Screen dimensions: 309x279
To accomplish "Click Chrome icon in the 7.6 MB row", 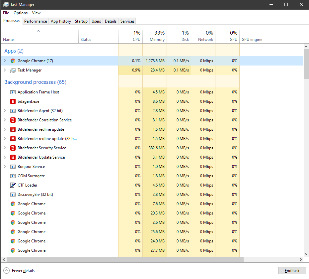I will pyautogui.click(x=13, y=204).
